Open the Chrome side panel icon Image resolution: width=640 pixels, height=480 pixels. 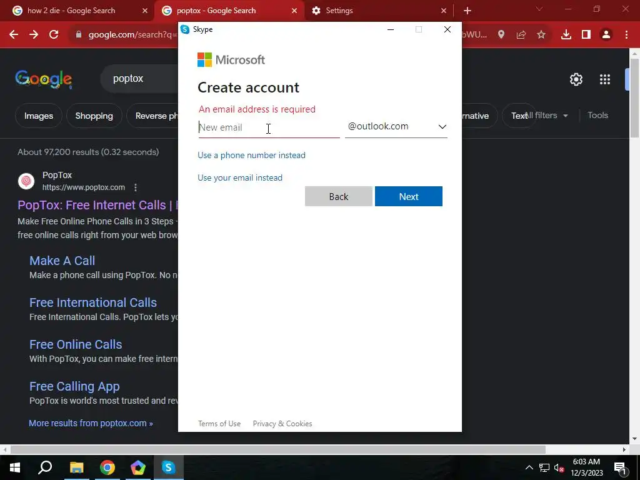pyautogui.click(x=586, y=35)
